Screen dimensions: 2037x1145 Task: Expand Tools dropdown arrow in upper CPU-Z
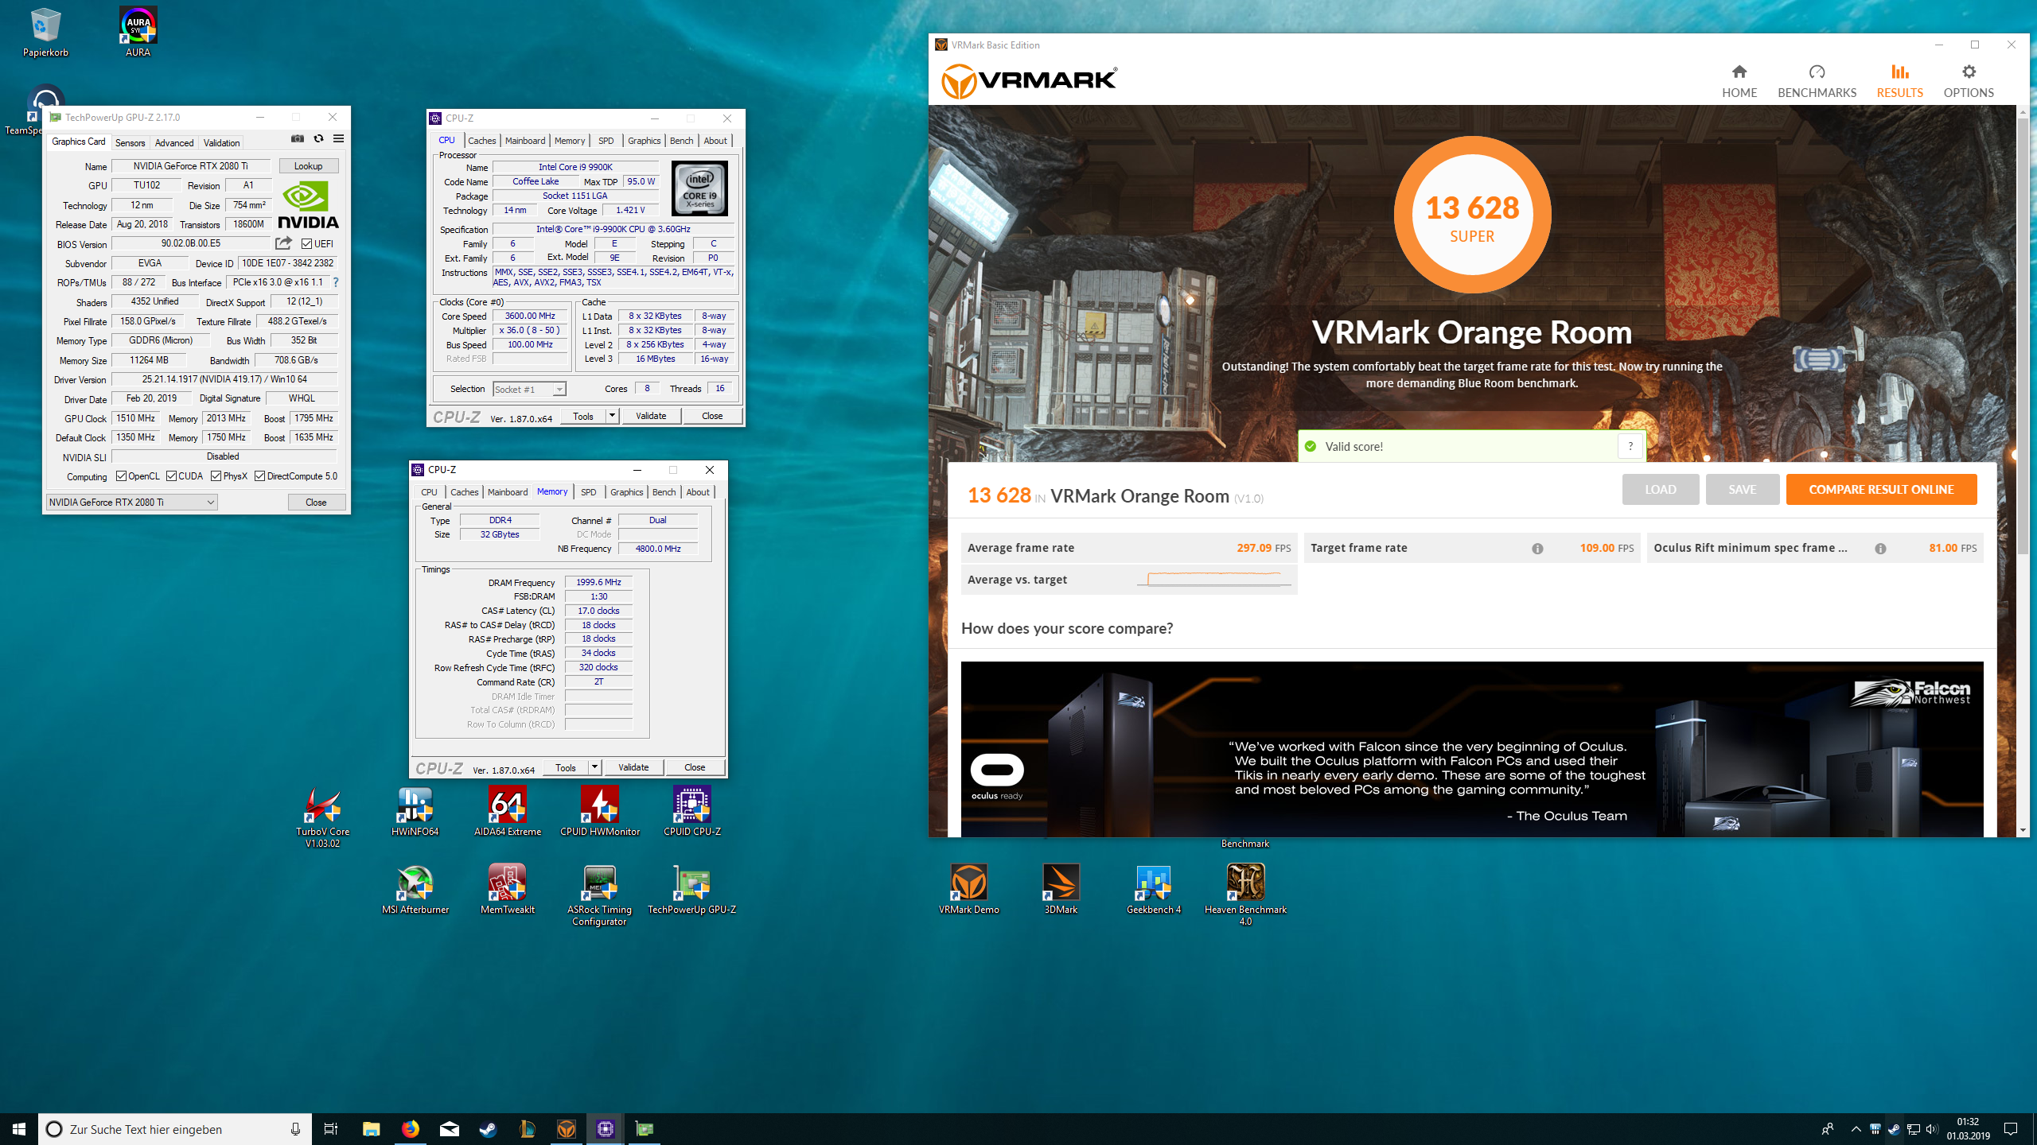pyautogui.click(x=612, y=416)
